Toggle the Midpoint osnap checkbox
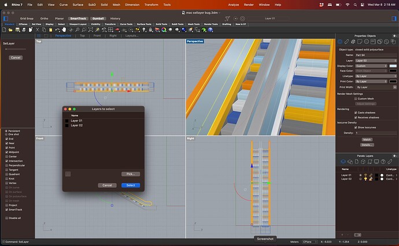The height and width of the screenshot is (246, 399). [6, 152]
